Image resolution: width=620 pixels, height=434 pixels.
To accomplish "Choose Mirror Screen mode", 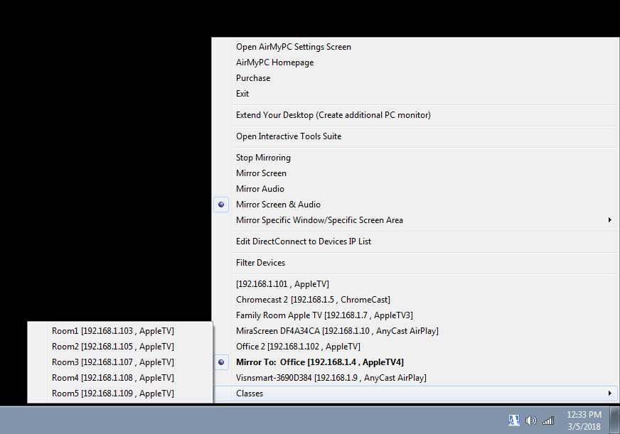I will tap(261, 173).
